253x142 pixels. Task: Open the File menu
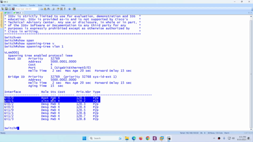(x=4, y=5)
